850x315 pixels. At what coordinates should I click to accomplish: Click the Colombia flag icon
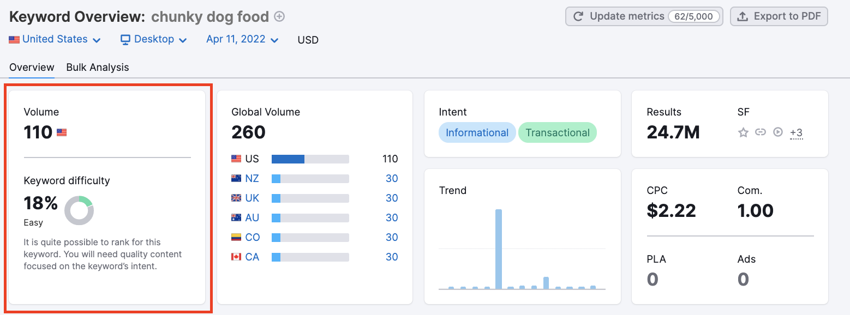236,238
